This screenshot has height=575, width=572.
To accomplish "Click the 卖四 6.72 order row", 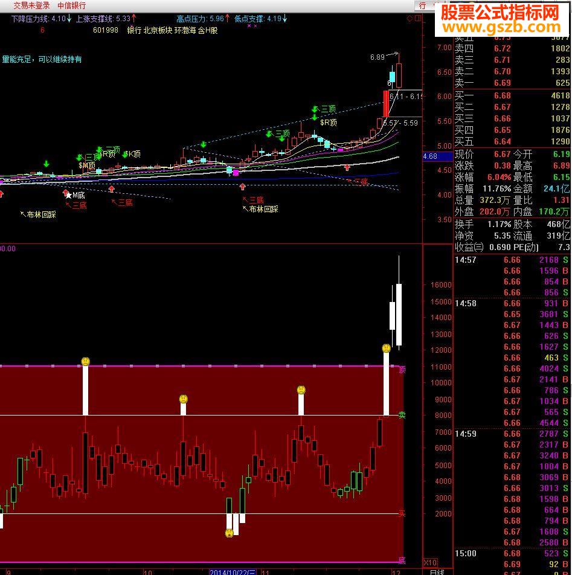I will click(x=512, y=48).
